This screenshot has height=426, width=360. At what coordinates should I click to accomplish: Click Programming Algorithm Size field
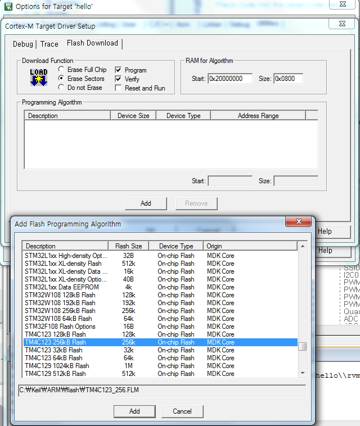[296, 181]
